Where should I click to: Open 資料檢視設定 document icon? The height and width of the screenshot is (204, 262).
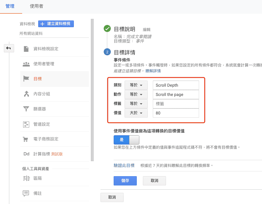point(26,49)
